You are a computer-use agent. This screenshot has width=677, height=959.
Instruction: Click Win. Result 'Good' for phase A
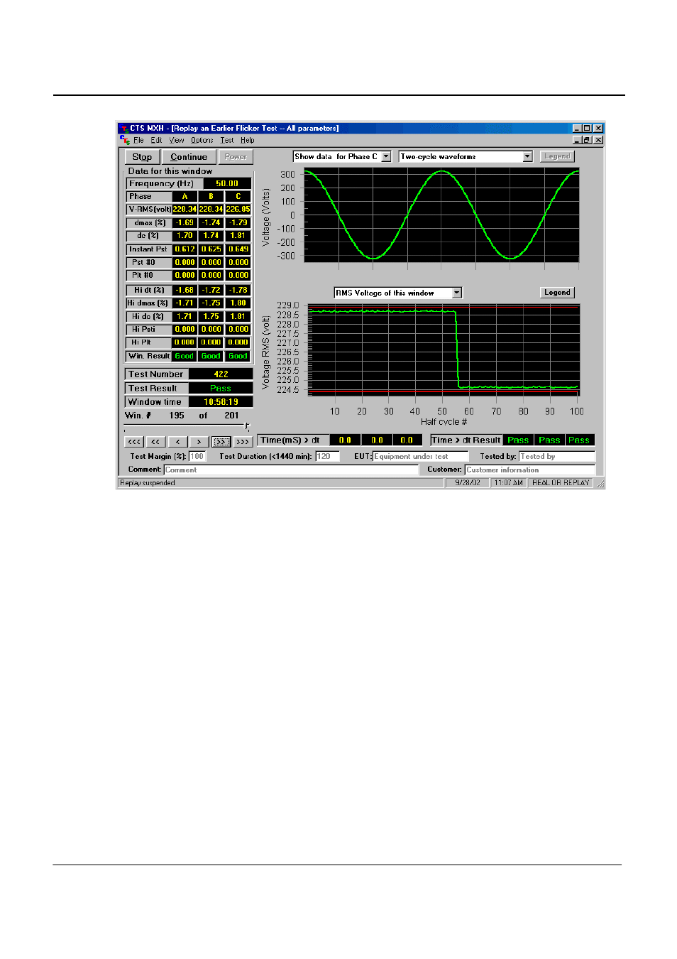point(185,357)
